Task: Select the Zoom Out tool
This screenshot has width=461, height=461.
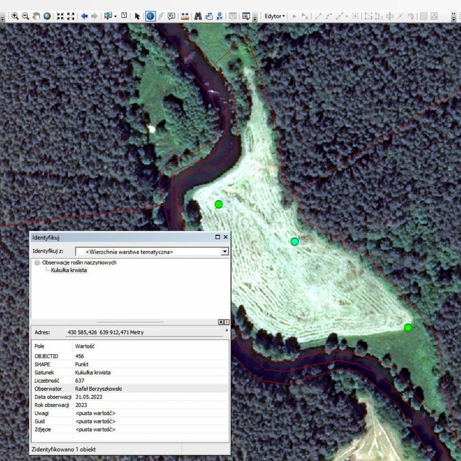Action: [x=25, y=16]
